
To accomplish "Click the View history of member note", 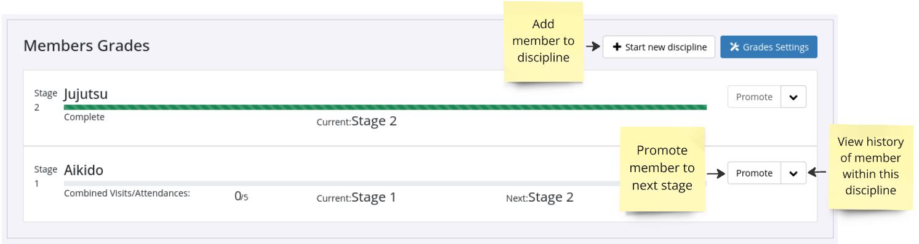I will 870,167.
